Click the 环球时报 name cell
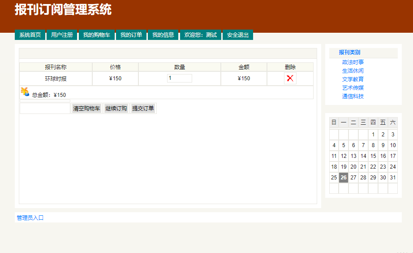413x253 pixels. [x=56, y=79]
